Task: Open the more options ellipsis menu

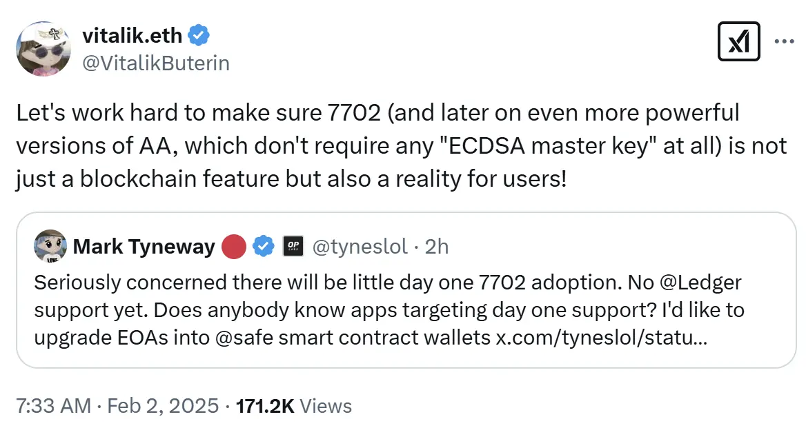Action: tap(784, 41)
